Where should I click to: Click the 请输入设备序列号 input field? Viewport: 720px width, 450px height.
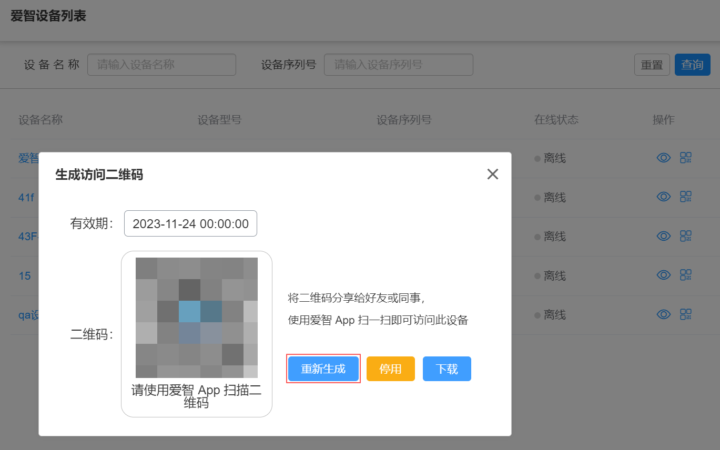[398, 64]
